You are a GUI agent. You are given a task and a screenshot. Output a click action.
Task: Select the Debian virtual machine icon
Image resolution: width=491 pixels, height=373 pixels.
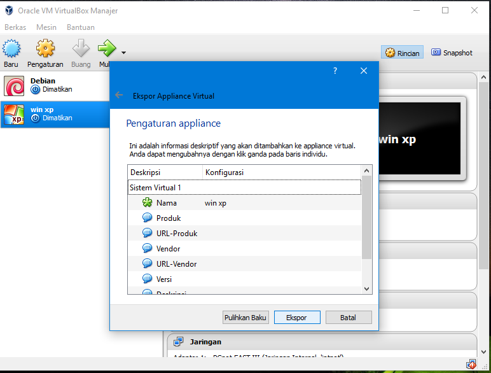pyautogui.click(x=14, y=85)
